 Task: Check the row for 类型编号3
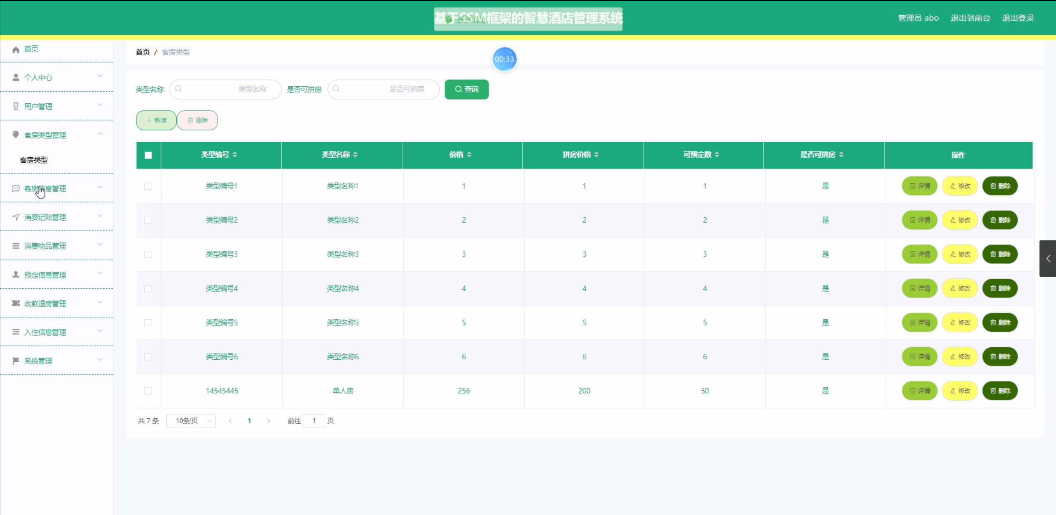click(148, 254)
